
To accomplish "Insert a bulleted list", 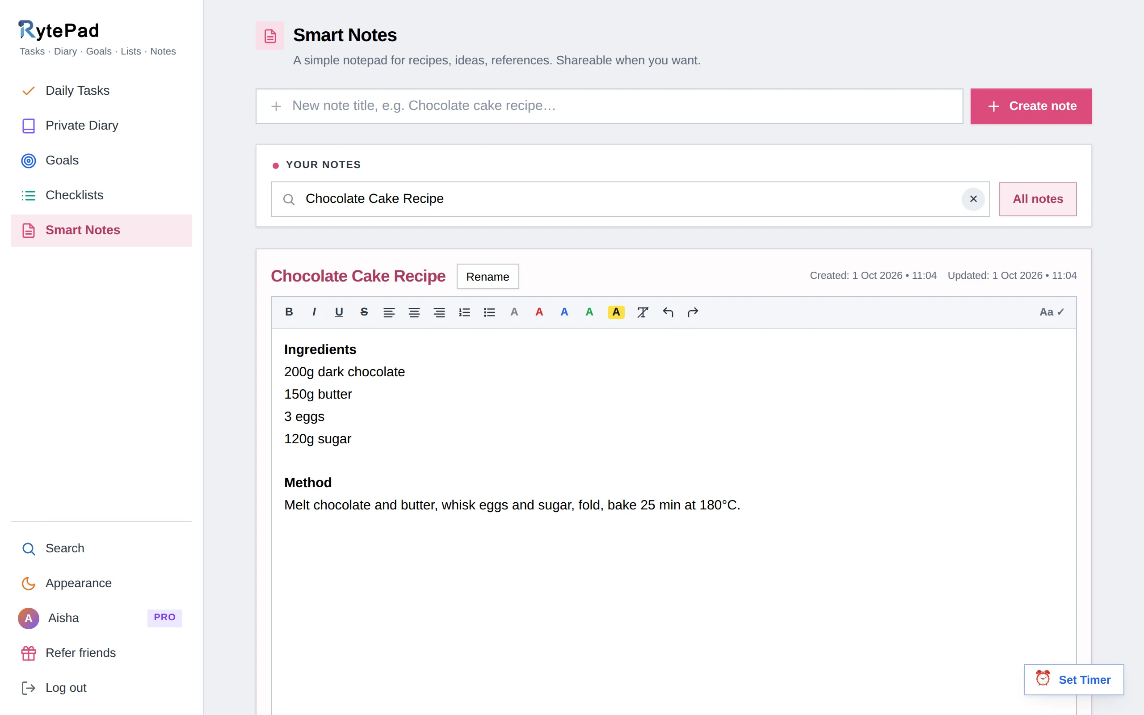I will (x=489, y=312).
